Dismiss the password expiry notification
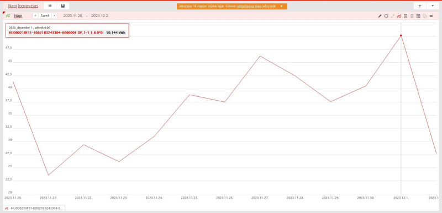 pos(281,6)
